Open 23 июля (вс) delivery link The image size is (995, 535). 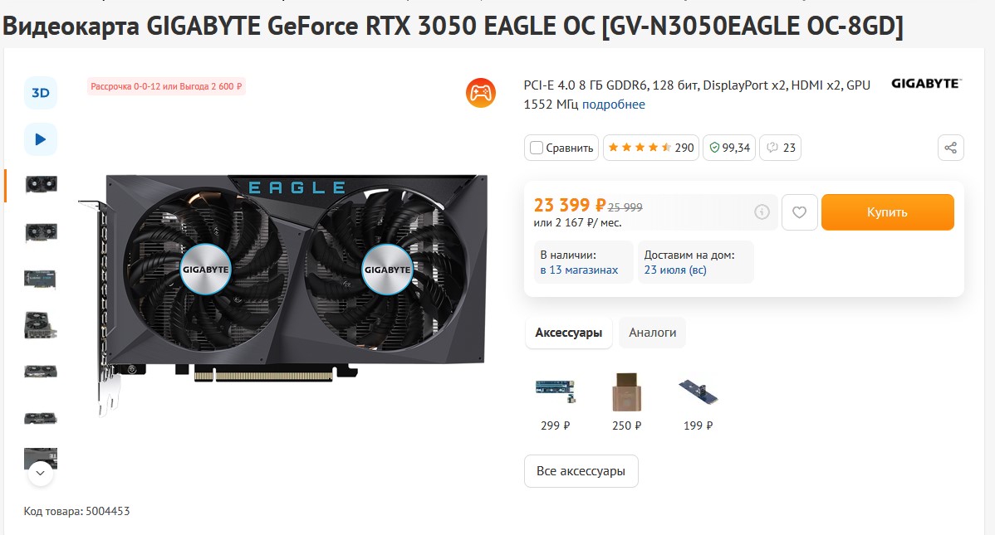click(x=675, y=270)
